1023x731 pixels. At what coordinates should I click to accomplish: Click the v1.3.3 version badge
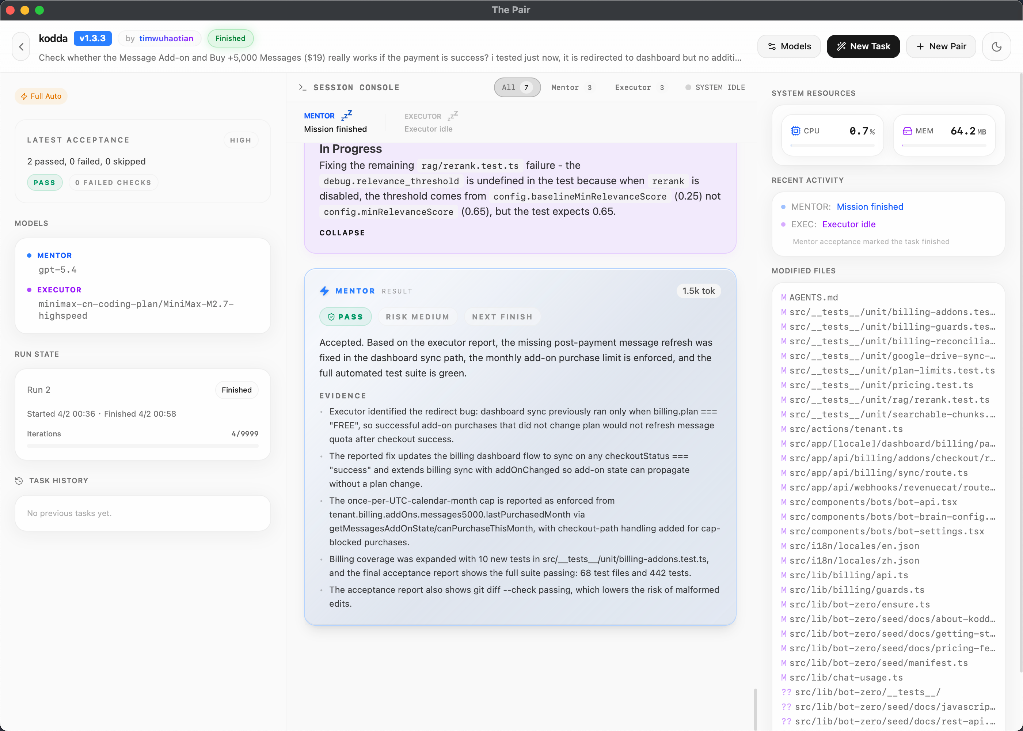coord(93,38)
